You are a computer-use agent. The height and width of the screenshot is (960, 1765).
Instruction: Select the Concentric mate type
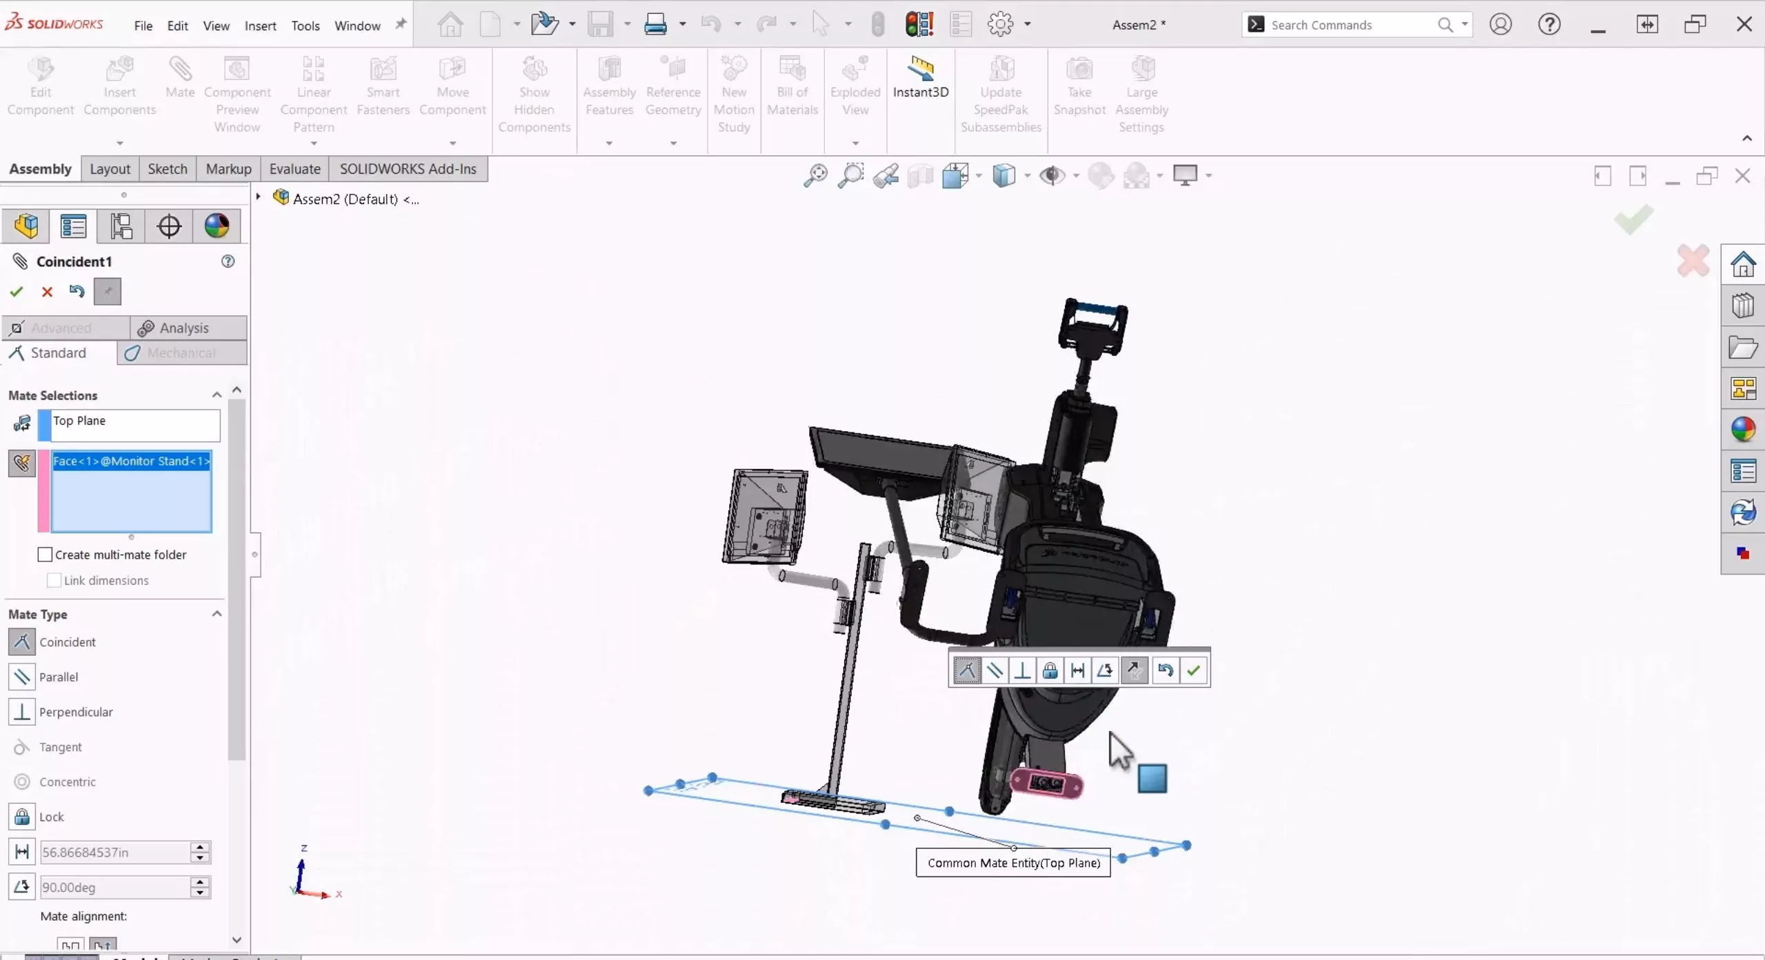68,781
